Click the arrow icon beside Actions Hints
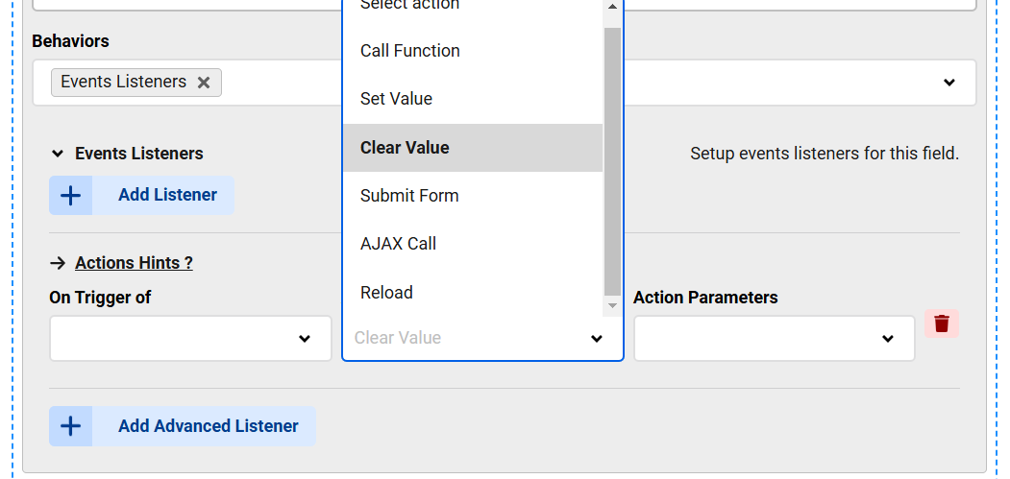The height and width of the screenshot is (479, 1010). click(x=58, y=263)
